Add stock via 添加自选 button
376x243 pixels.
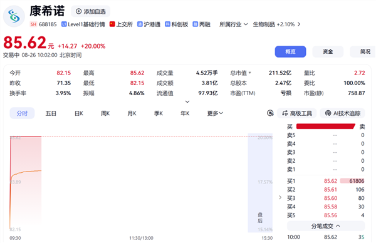click(91, 11)
